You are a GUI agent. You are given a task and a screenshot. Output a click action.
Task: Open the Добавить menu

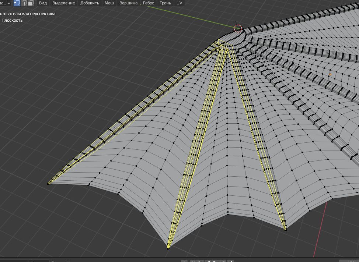[x=90, y=3]
